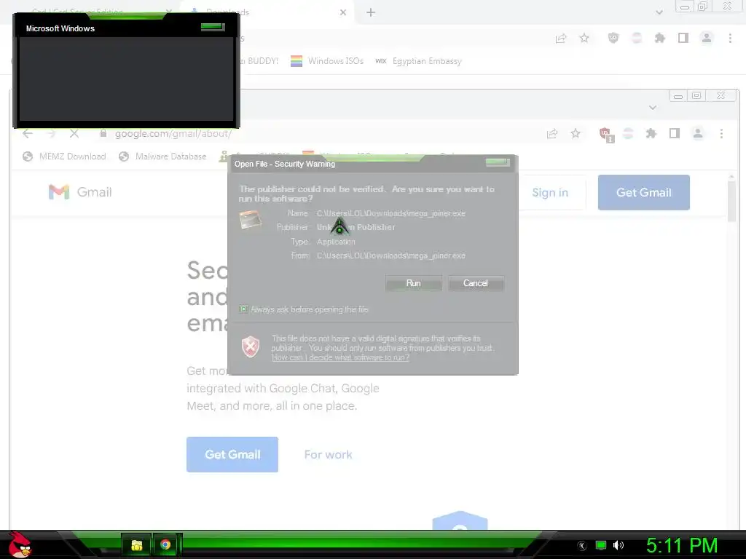746x559 pixels.
Task: Click share icon in back Chrome window
Action: [x=561, y=39]
